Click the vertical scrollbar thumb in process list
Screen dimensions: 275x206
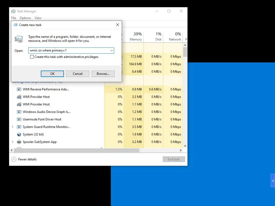point(185,52)
